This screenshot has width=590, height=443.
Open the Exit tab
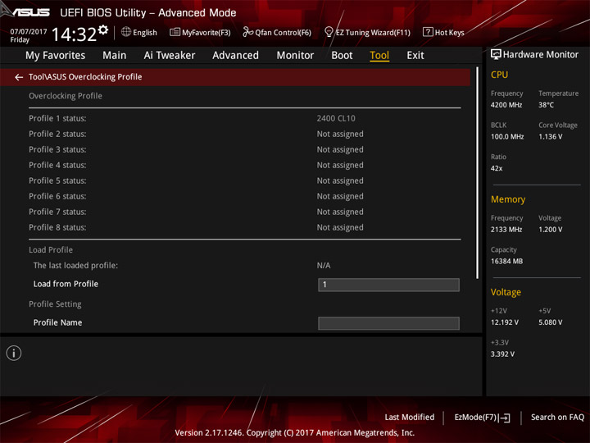tap(415, 56)
